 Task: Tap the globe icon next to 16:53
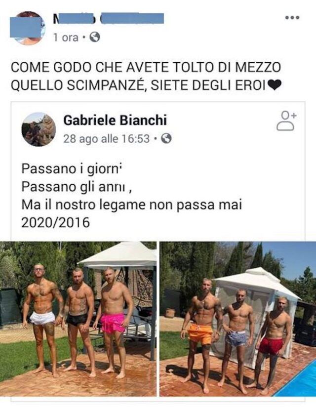(166, 138)
